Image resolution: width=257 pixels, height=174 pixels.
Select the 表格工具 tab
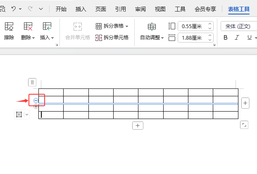[x=239, y=9]
